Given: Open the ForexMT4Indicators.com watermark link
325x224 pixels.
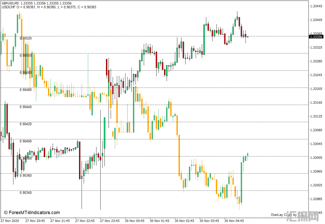Looking at the screenshot, I should [32, 213].
